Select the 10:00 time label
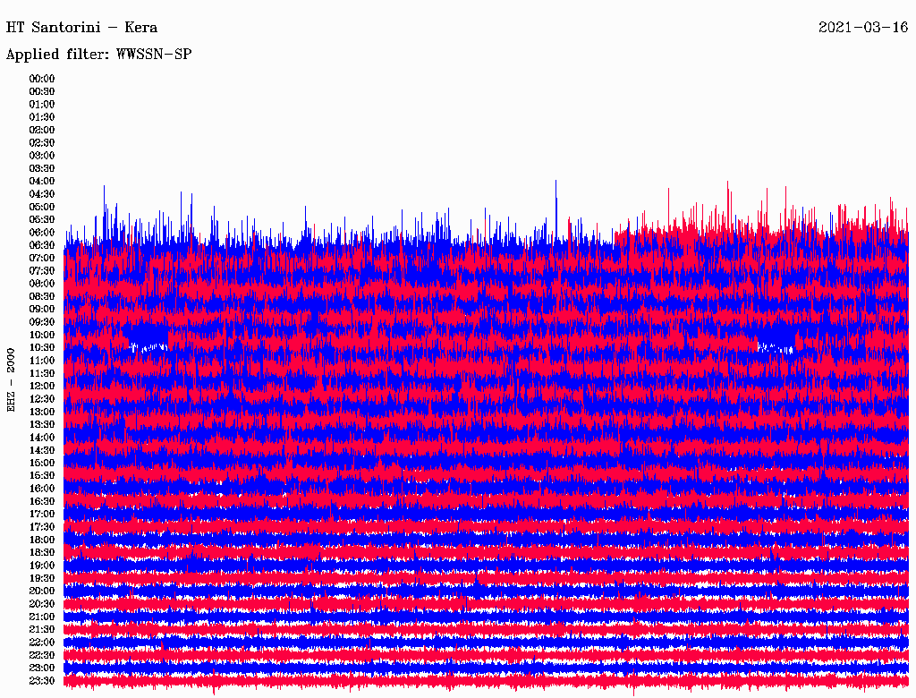Image resolution: width=916 pixels, height=698 pixels. pyautogui.click(x=42, y=335)
